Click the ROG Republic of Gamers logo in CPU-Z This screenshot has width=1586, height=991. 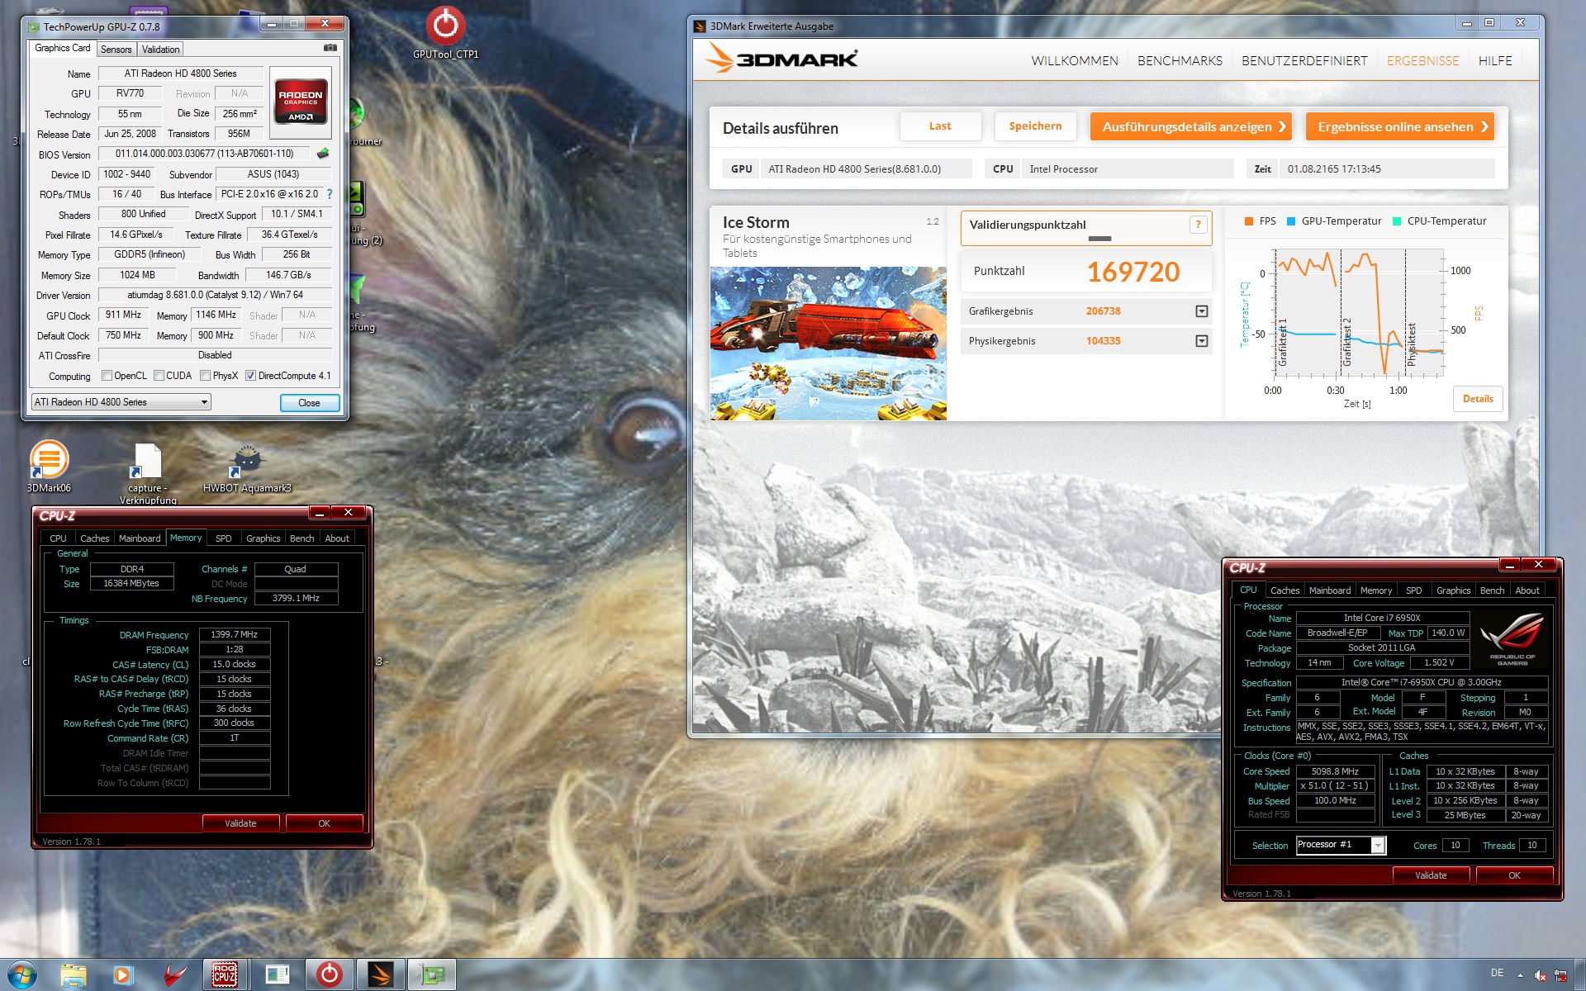click(1512, 639)
